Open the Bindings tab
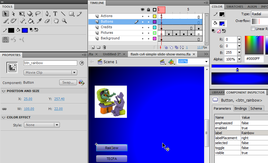This screenshot has width=268, height=163. coord(240,108)
